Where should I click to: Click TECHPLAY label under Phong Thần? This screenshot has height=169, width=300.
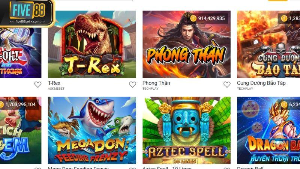(151, 89)
